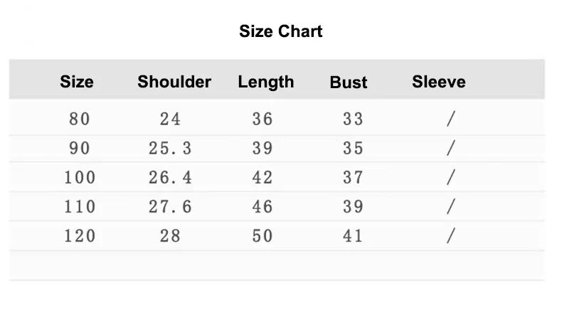Click the Shoulder column header
562x315 pixels.
point(174,82)
